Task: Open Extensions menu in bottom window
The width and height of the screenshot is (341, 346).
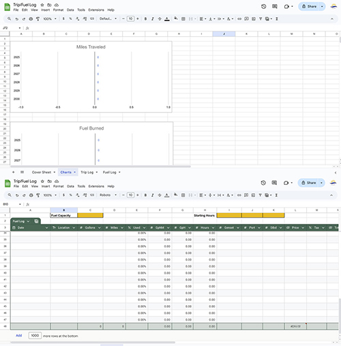Action: (96, 186)
